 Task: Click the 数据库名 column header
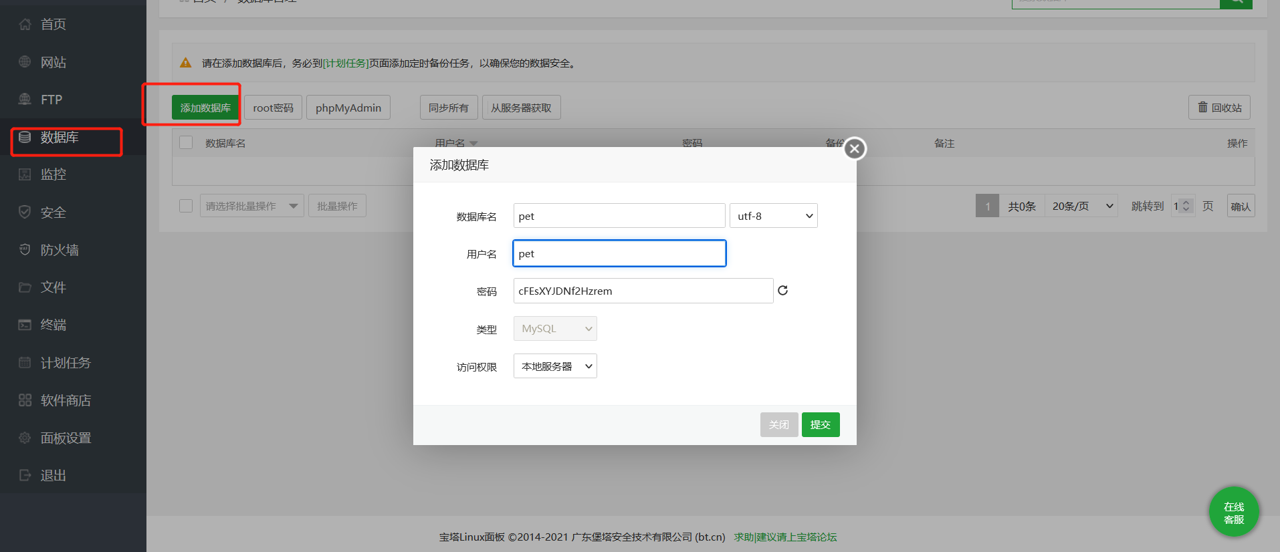(225, 143)
